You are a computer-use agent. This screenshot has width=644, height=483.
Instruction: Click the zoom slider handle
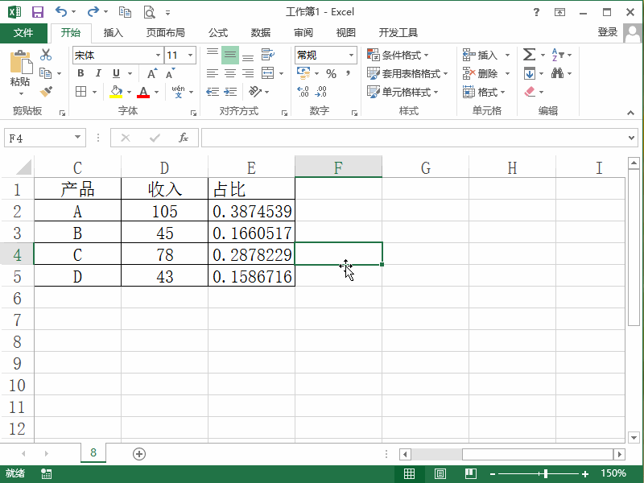(x=546, y=474)
